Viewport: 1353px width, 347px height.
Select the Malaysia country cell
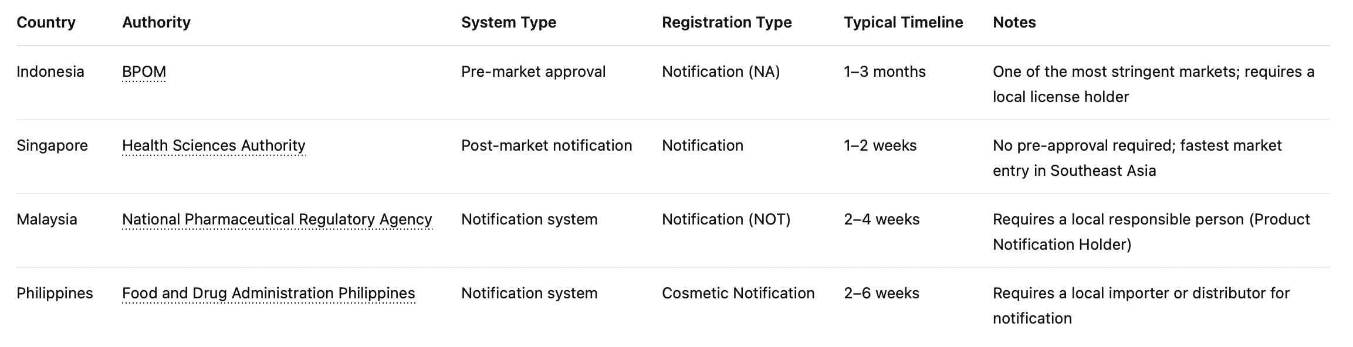[47, 219]
